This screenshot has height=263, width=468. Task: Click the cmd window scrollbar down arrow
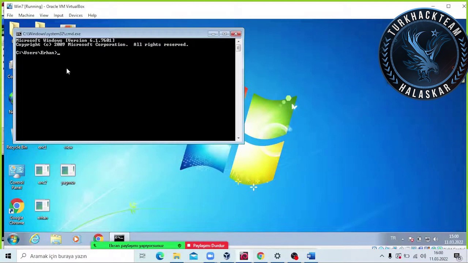coord(238,138)
